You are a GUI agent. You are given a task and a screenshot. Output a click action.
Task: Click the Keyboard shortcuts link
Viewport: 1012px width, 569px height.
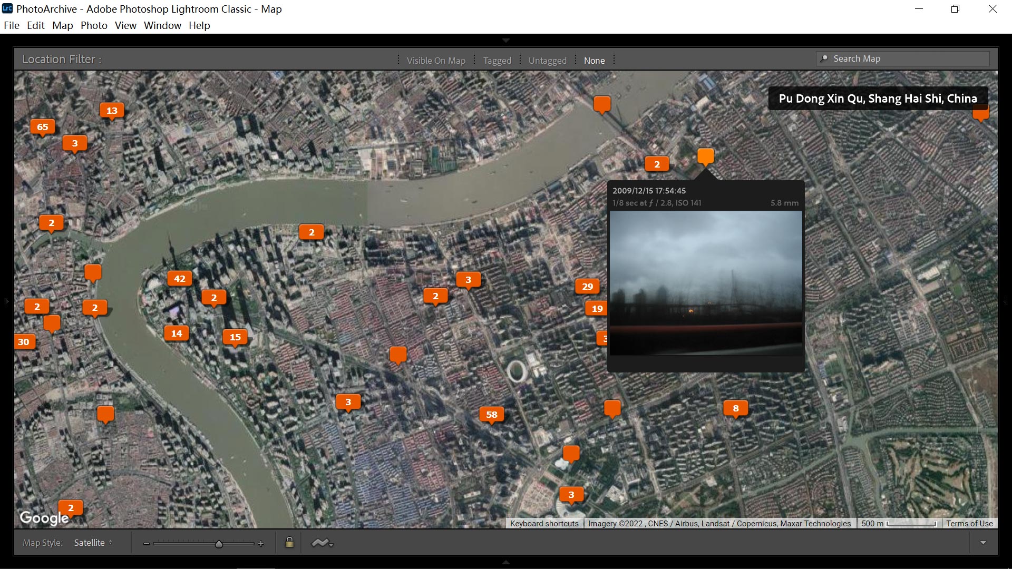point(544,524)
